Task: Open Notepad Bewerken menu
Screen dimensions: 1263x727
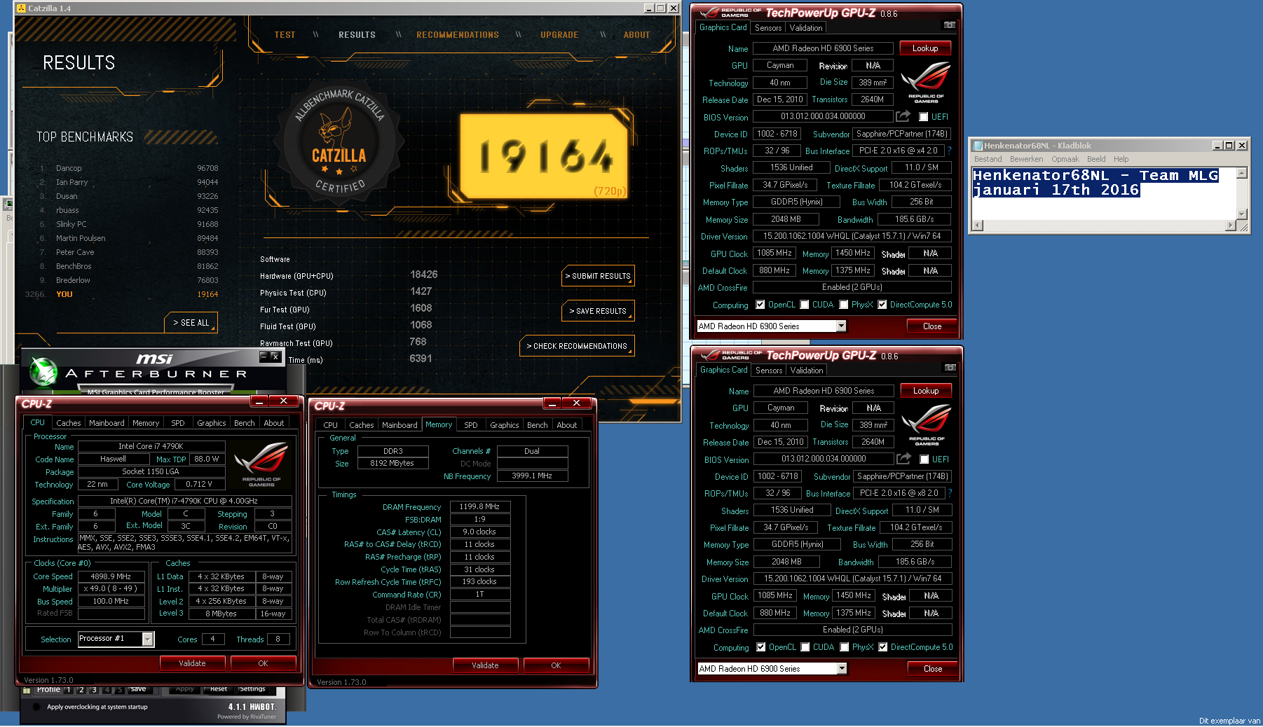Action: [1026, 159]
